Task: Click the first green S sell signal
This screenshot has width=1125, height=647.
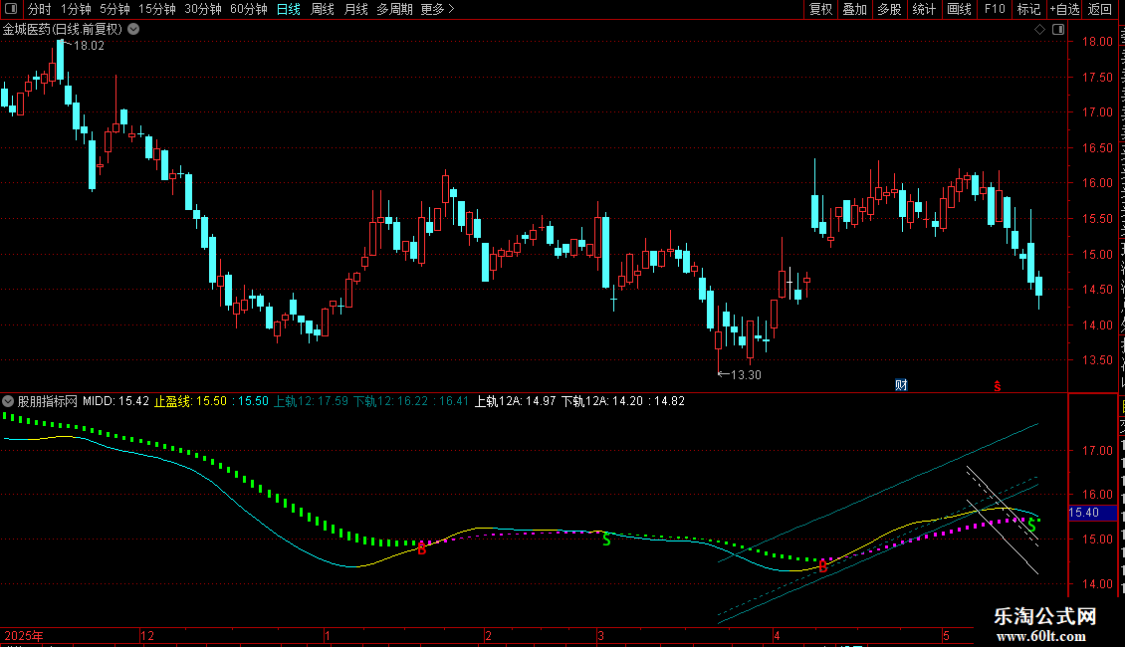Action: click(x=607, y=539)
